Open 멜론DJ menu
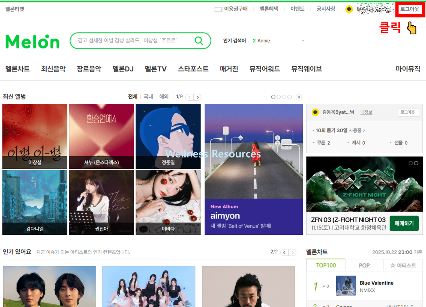This screenshot has width=426, height=307. pyautogui.click(x=123, y=69)
